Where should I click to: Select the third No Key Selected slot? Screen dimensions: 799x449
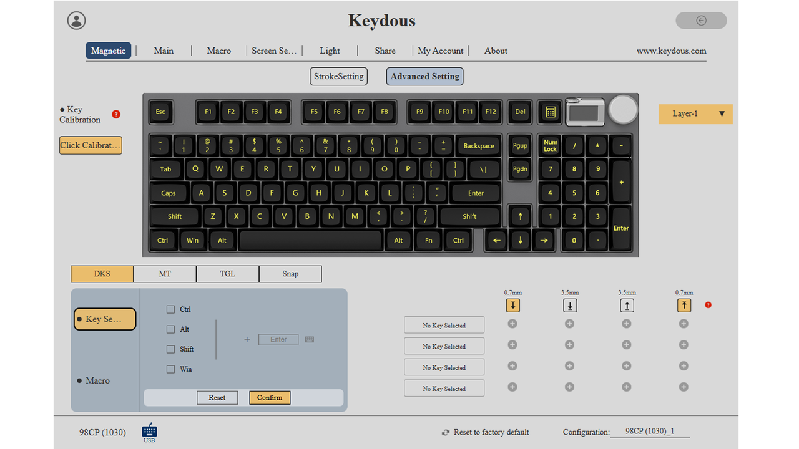pyautogui.click(x=444, y=367)
